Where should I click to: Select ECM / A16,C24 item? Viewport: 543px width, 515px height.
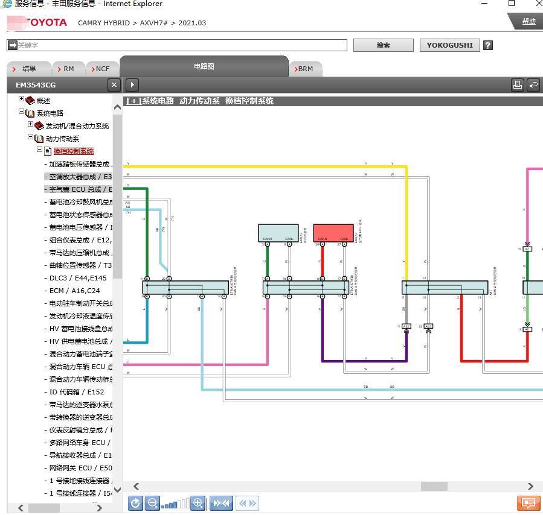(x=72, y=291)
